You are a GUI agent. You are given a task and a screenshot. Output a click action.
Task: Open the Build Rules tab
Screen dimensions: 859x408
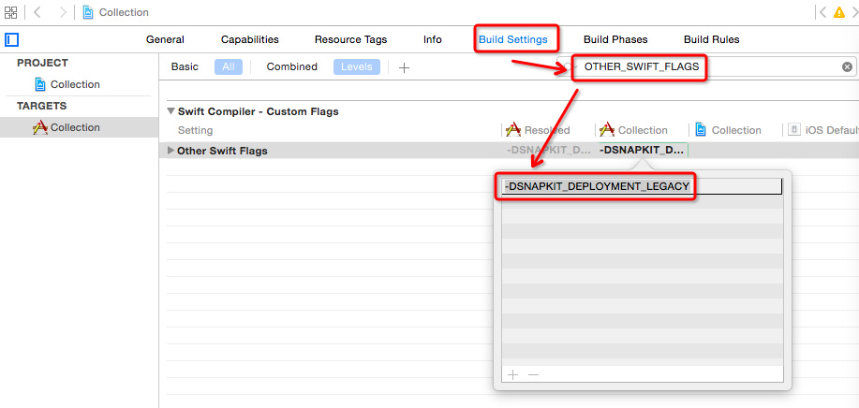[711, 39]
